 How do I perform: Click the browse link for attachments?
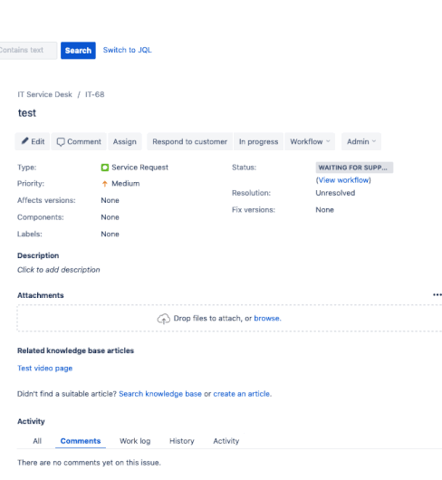click(267, 319)
